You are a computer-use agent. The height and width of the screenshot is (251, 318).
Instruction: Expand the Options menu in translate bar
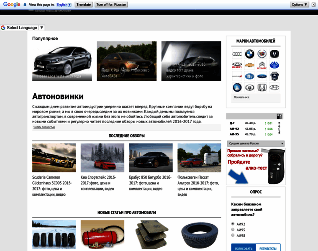pyautogui.click(x=299, y=5)
